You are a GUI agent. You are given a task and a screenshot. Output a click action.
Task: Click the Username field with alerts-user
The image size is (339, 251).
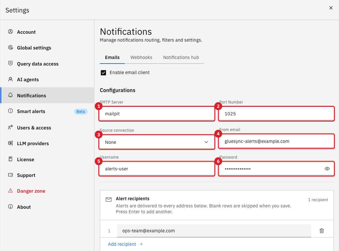point(157,169)
